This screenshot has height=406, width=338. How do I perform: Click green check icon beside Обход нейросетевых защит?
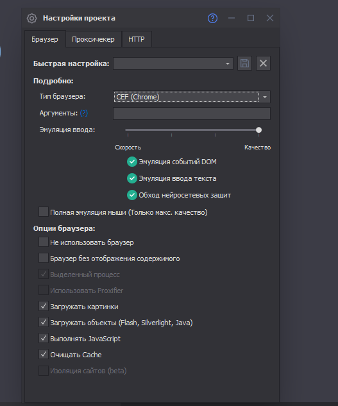tap(132, 195)
